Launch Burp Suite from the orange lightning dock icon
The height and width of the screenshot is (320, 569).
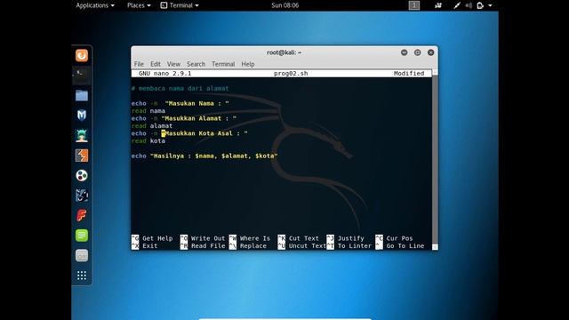point(82,156)
